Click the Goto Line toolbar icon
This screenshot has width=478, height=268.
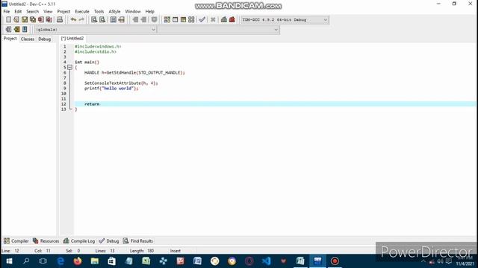point(122,19)
